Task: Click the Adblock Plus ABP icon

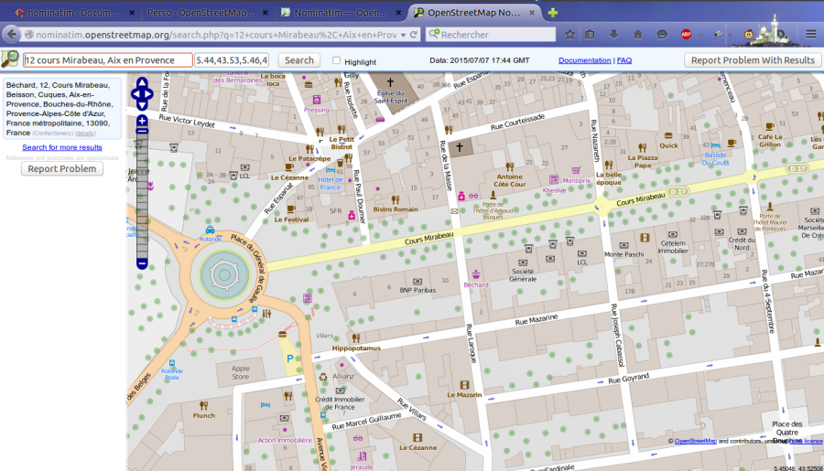Action: pos(686,35)
